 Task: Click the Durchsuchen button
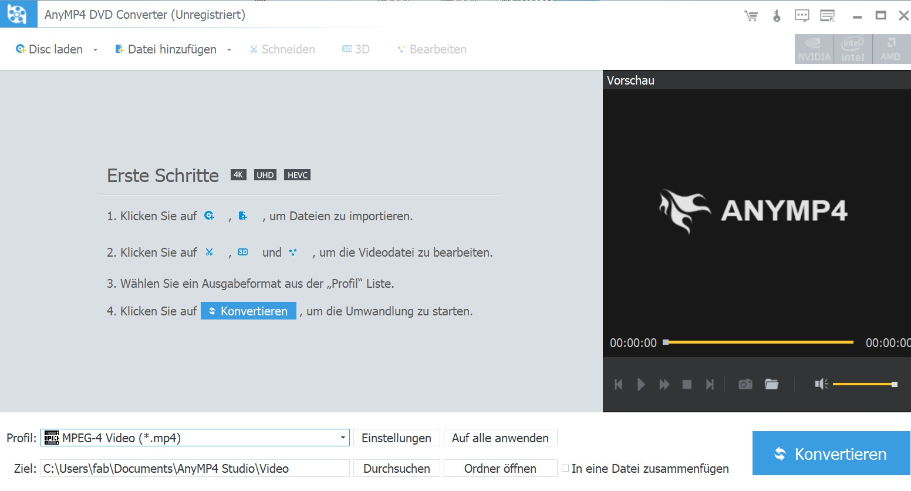(397, 468)
